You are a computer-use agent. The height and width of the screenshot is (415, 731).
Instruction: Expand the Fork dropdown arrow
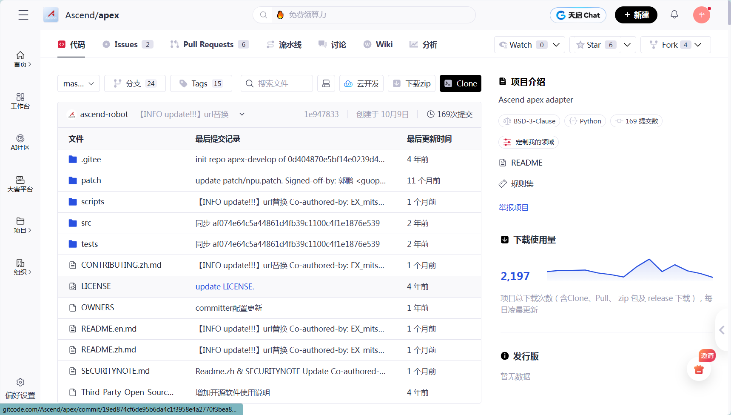coord(698,45)
